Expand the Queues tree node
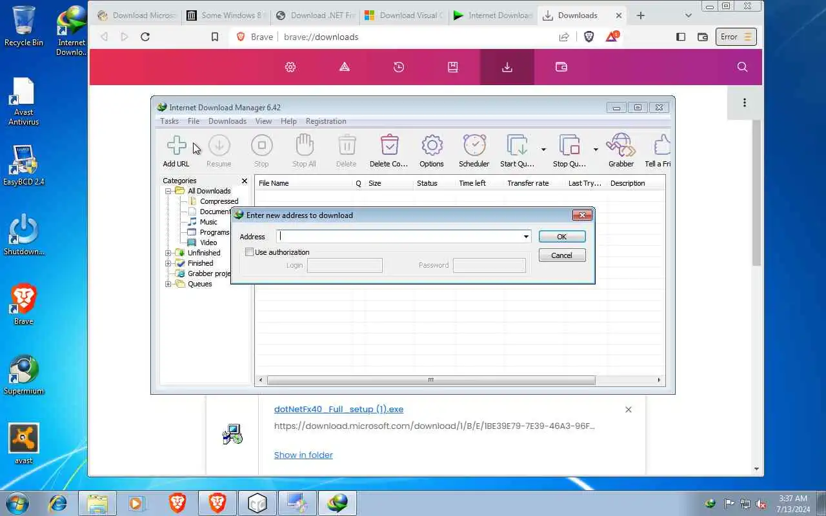 tap(168, 284)
